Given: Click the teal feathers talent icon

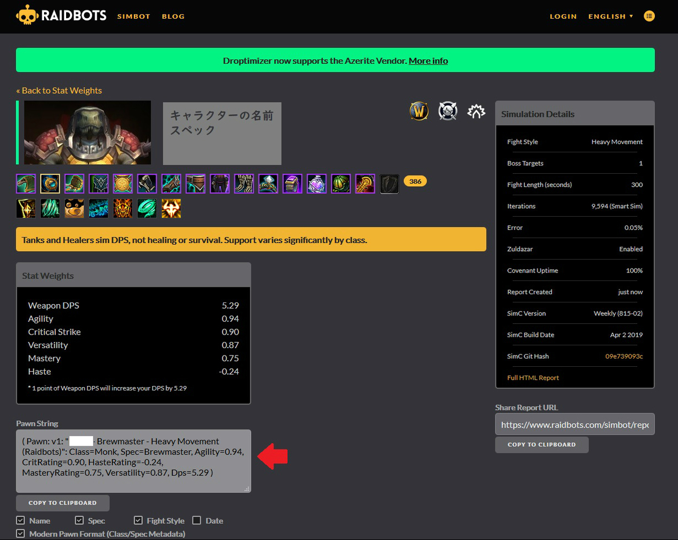Looking at the screenshot, I should (x=50, y=208).
